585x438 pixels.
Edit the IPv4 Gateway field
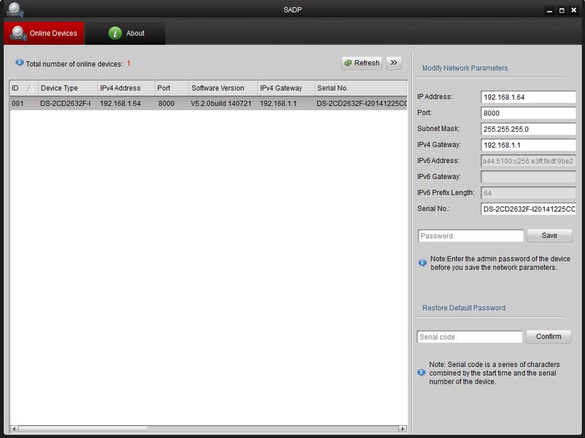click(x=528, y=145)
